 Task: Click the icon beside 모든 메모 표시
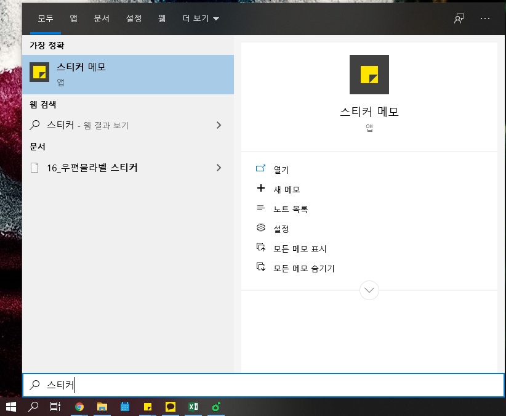coord(261,247)
